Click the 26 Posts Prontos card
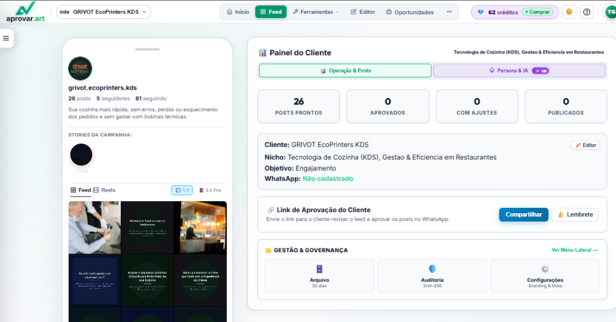Viewport: 616px width, 322px height. tap(298, 106)
